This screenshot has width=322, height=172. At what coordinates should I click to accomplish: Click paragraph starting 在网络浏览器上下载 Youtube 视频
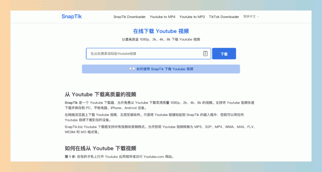point(154,117)
